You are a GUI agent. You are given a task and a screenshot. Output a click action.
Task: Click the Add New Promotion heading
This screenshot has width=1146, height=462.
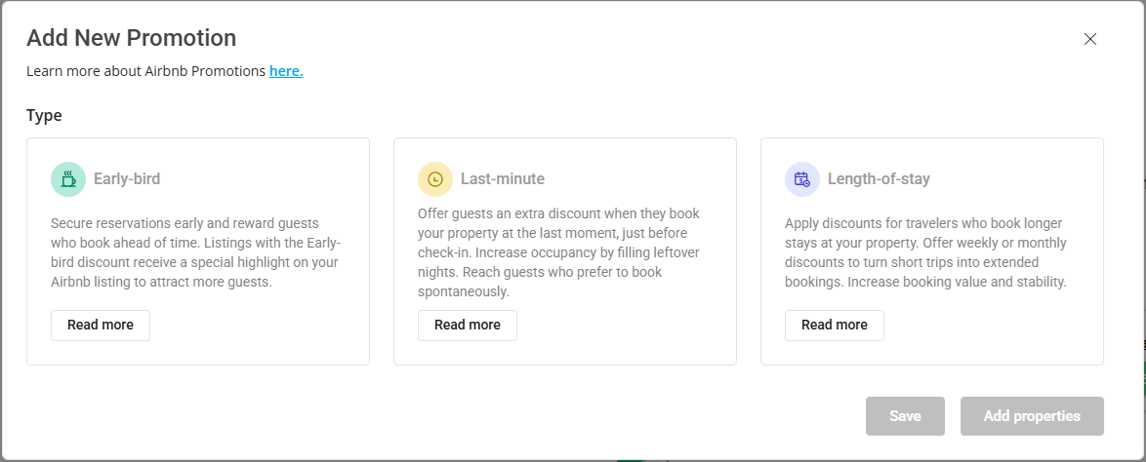click(131, 38)
